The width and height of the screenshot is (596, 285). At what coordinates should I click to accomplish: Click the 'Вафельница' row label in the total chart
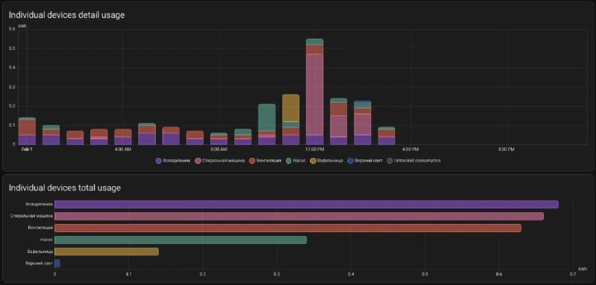click(x=39, y=252)
